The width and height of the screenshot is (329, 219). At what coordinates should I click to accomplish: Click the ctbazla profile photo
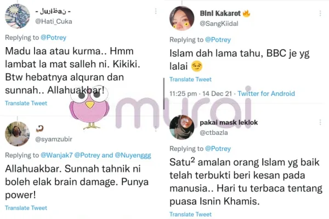pyautogui.click(x=181, y=128)
